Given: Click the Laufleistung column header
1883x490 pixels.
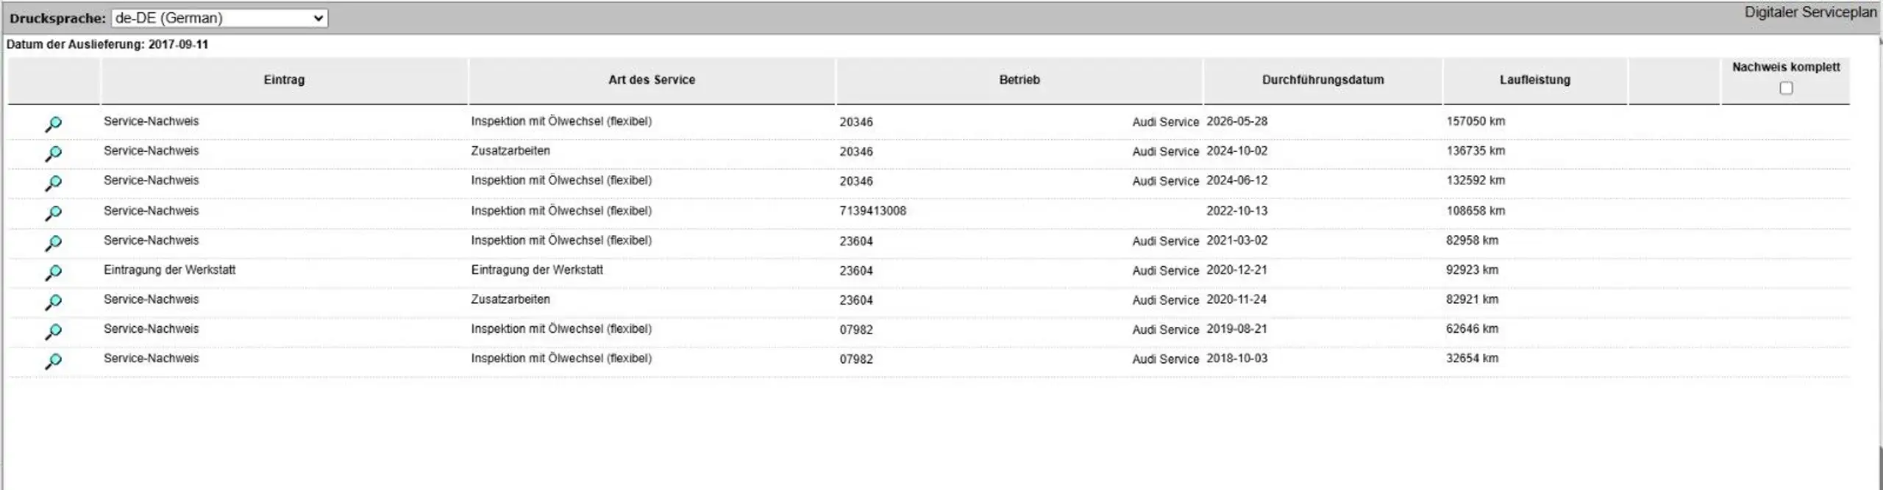Looking at the screenshot, I should tap(1535, 79).
